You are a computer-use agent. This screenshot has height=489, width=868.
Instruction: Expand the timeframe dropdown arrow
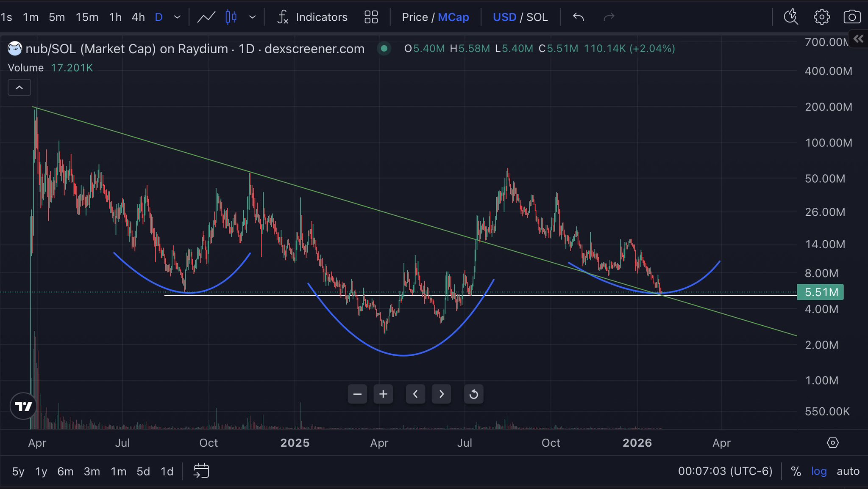[178, 17]
